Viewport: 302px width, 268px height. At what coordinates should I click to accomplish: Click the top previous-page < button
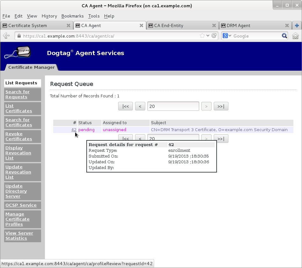[x=140, y=106]
